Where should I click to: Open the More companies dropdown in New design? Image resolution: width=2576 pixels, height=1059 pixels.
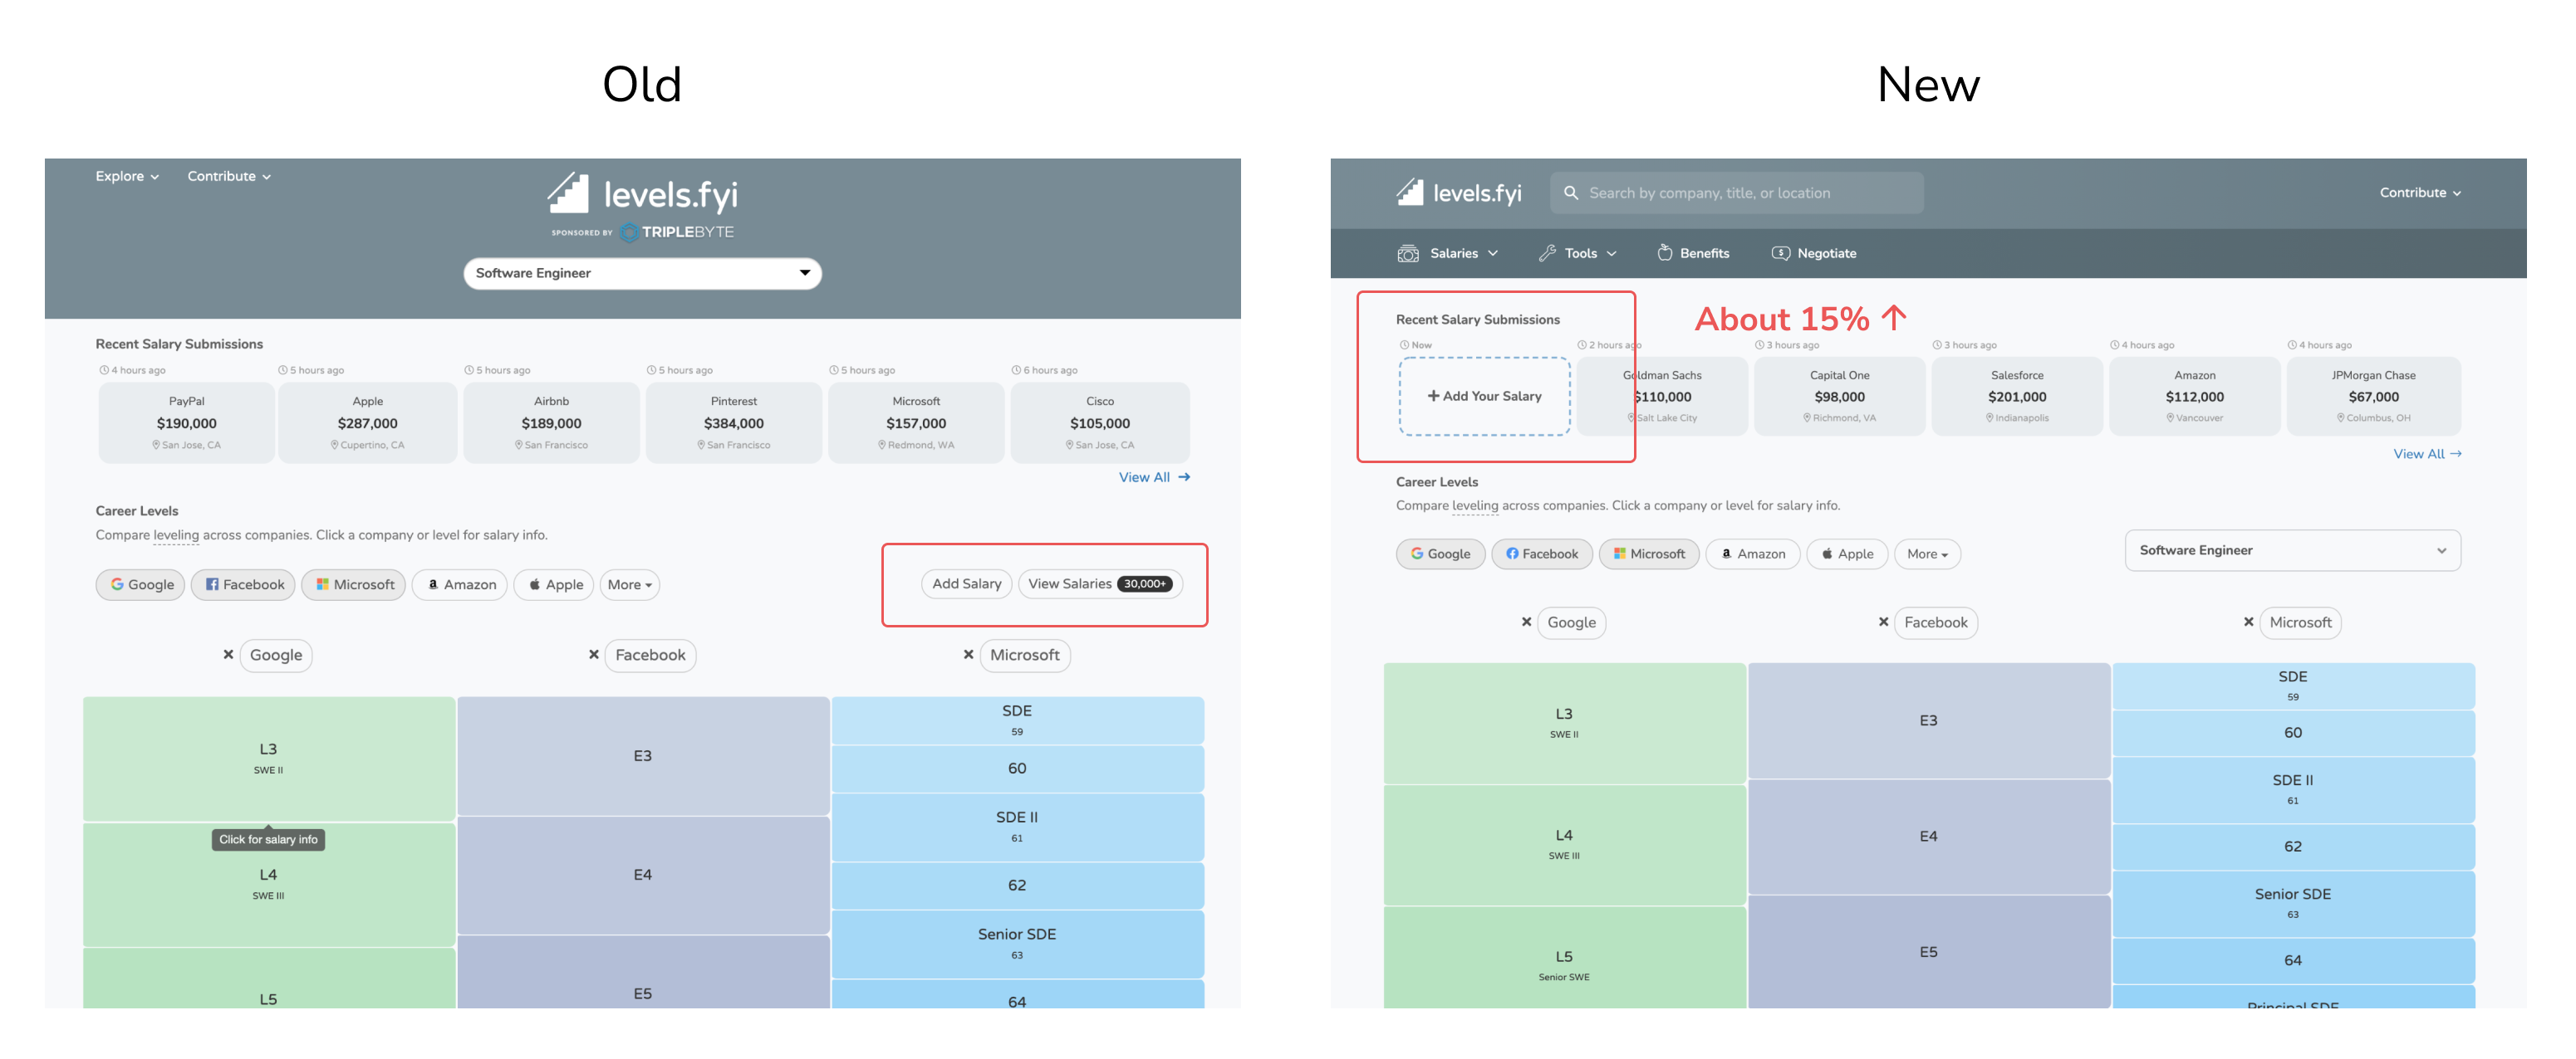(1927, 554)
